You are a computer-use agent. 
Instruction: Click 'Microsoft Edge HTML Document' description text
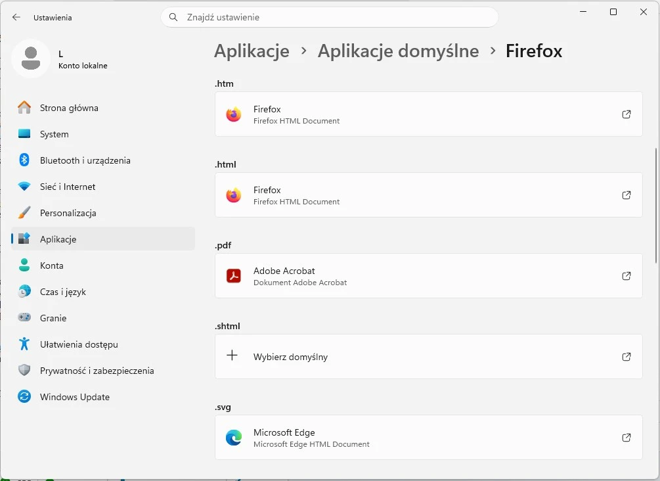point(311,444)
